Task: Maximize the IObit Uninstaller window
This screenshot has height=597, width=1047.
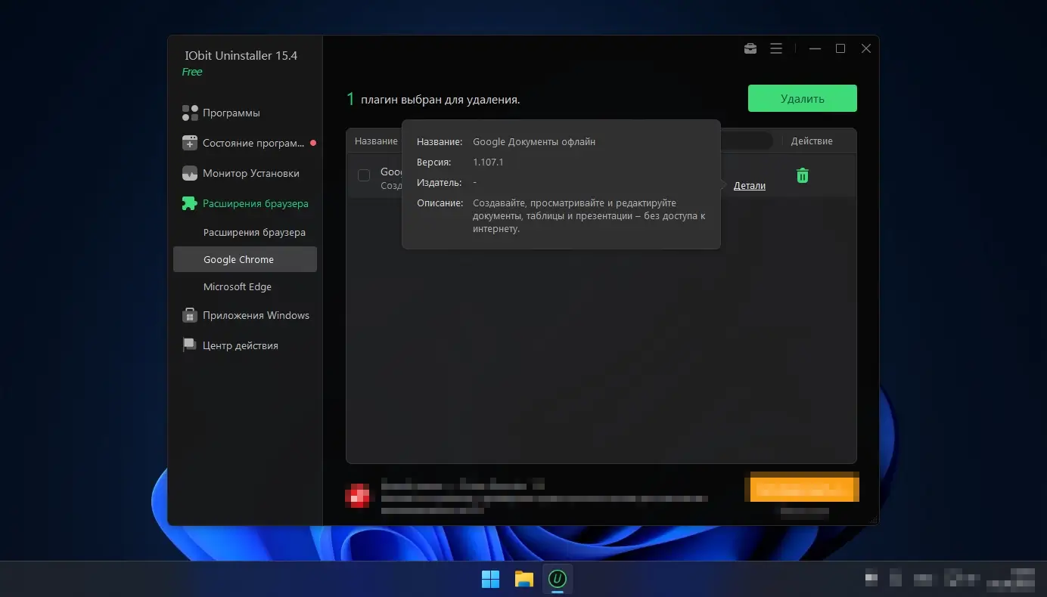Action: pos(840,48)
